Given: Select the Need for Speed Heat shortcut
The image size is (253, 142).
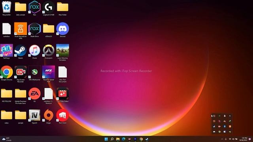Looking at the screenshot, I should pos(49,74).
